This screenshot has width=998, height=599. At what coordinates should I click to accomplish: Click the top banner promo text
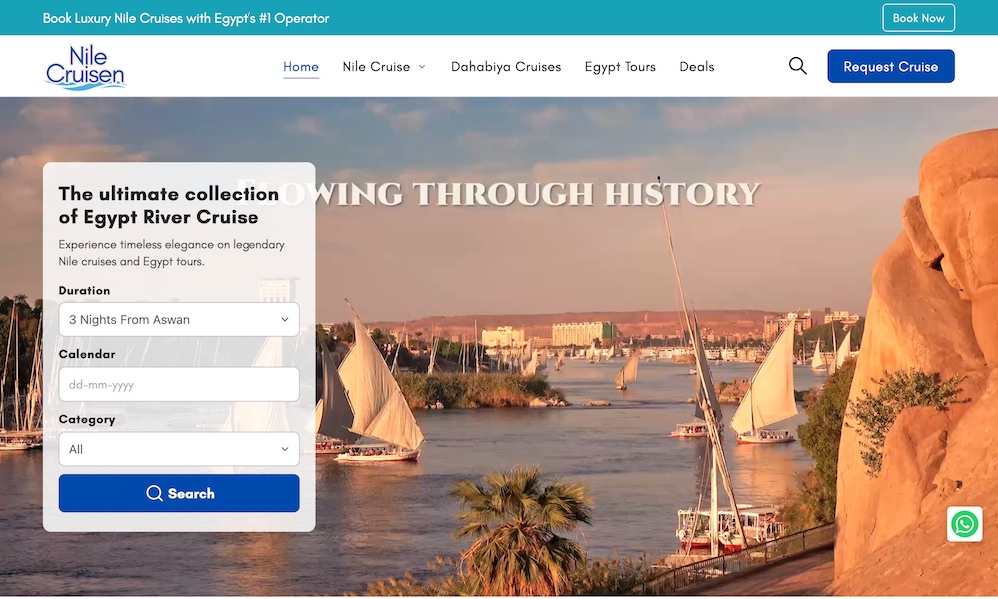186,18
